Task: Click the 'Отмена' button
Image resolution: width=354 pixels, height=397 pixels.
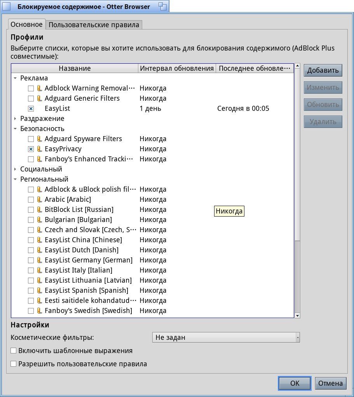Action: pyautogui.click(x=330, y=383)
